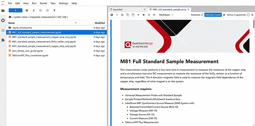Viewport: 255px width, 126px height.
Task: Click the filter files funnel icon
Action: [x=54, y=11]
